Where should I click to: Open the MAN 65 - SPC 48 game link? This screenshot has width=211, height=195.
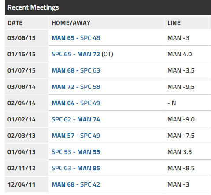point(76,38)
